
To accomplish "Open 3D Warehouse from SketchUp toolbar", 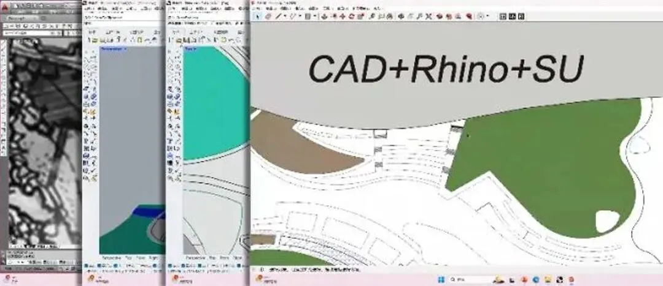I will click(x=440, y=17).
